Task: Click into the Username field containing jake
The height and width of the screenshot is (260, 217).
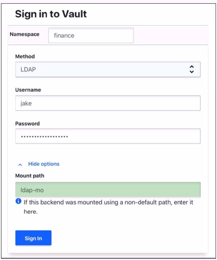Action: tap(108, 103)
